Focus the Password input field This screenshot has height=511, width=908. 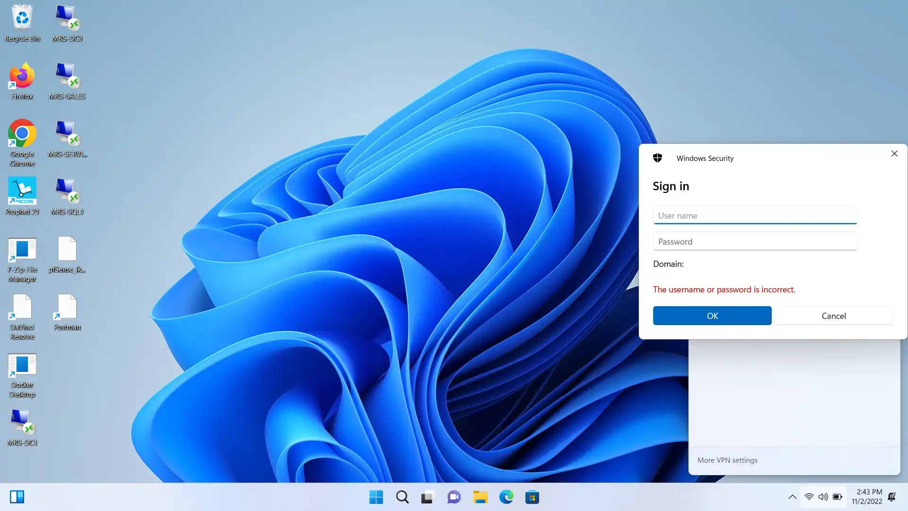(x=755, y=241)
